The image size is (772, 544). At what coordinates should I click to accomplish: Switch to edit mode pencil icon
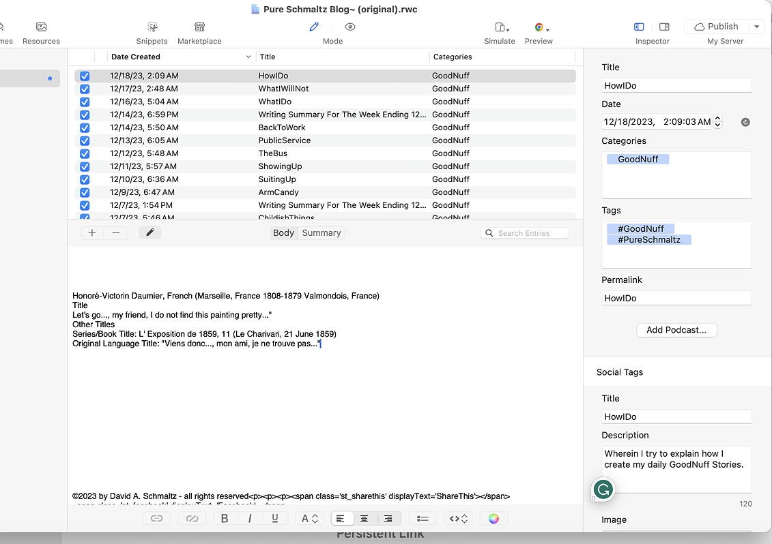[314, 27]
